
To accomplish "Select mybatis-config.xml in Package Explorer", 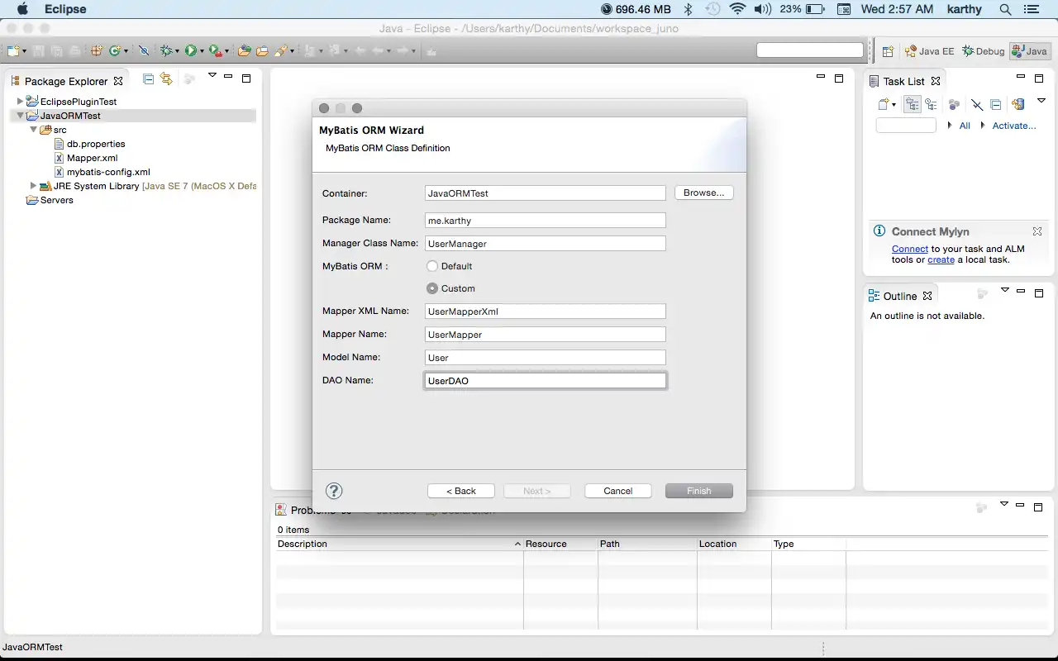I will [x=108, y=172].
